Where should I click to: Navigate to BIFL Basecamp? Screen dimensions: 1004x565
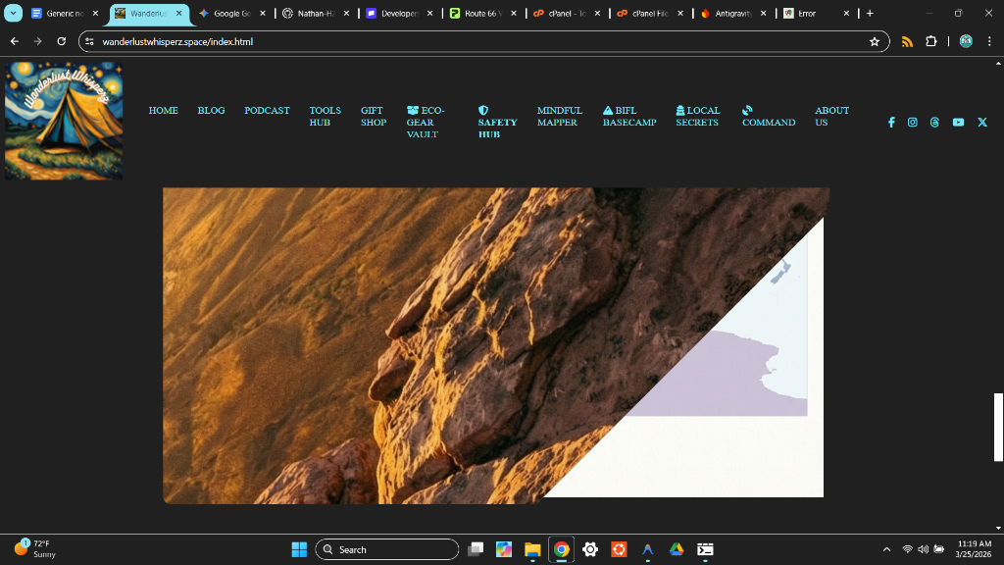629,117
